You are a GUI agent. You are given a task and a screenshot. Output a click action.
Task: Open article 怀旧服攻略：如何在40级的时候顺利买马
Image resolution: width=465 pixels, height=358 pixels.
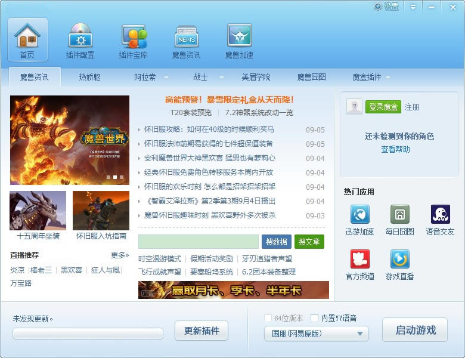(209, 129)
